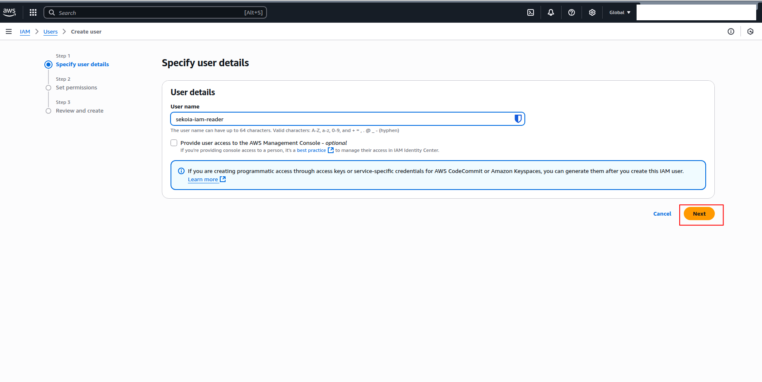Viewport: 762px width, 382px height.
Task: Expand the Global region dropdown
Action: pyautogui.click(x=620, y=12)
